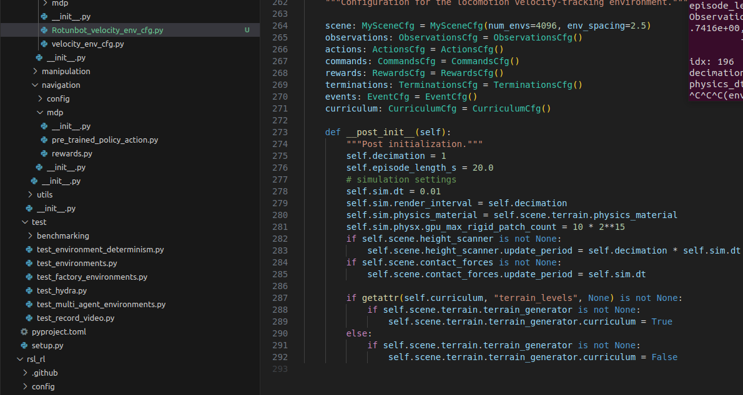This screenshot has height=395, width=743.
Task: Open test_environment_determinism.py
Action: (100, 249)
